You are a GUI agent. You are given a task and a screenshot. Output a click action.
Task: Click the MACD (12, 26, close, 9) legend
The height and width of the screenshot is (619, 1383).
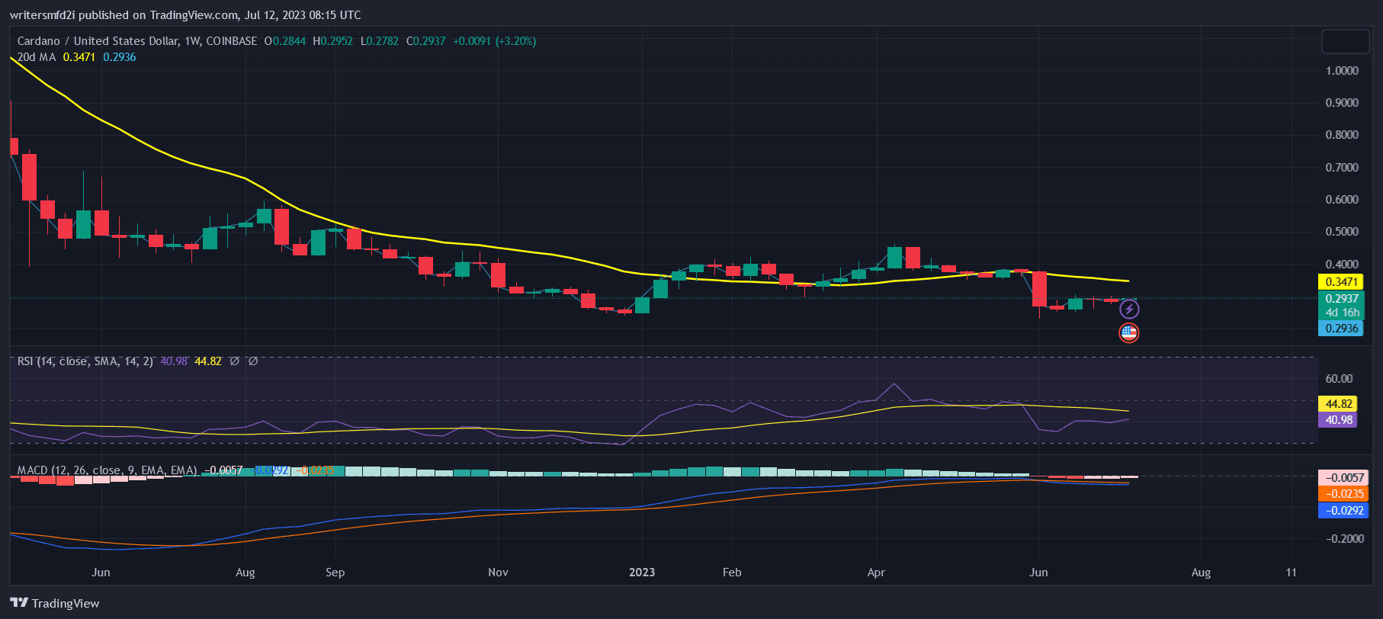pyautogui.click(x=107, y=470)
